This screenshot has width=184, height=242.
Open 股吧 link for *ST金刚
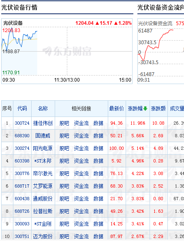tap(64, 224)
